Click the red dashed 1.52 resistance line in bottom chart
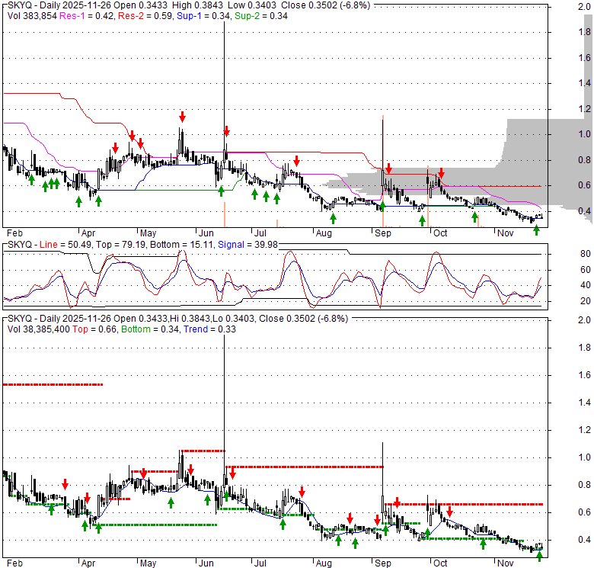594x568 pixels. (x=53, y=384)
